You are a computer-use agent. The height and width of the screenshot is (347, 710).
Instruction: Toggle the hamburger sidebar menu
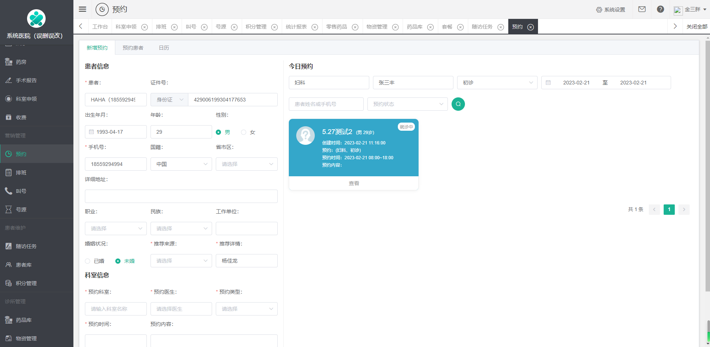coord(82,9)
